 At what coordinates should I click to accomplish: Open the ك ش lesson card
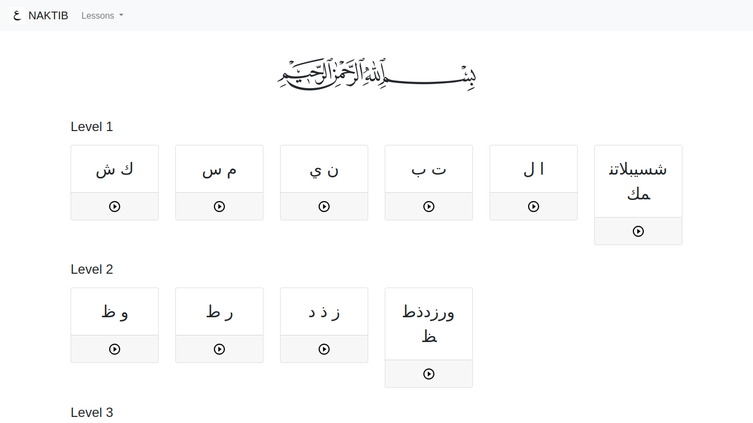point(114,168)
